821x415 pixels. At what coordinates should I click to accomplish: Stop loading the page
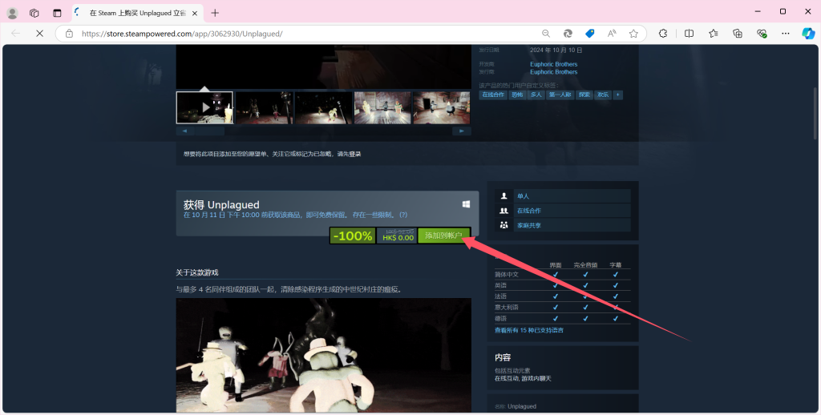click(39, 34)
